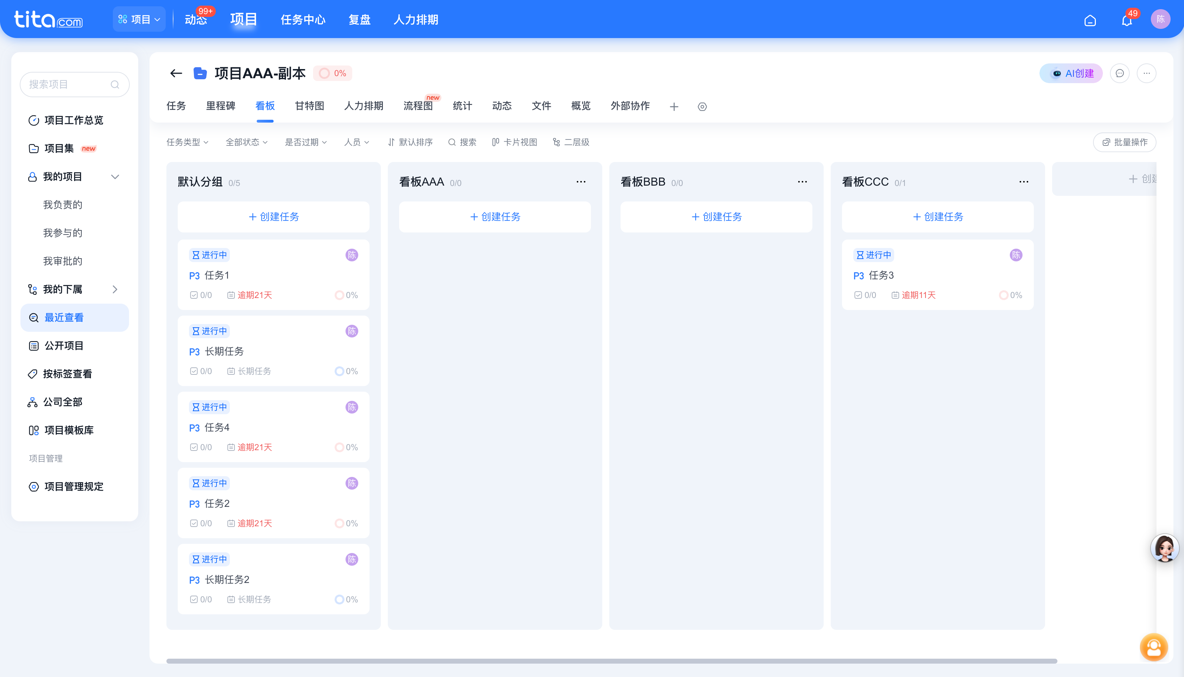Viewport: 1184px width, 677px height.
Task: Expand 我的下属 section chevron
Action: pos(115,289)
